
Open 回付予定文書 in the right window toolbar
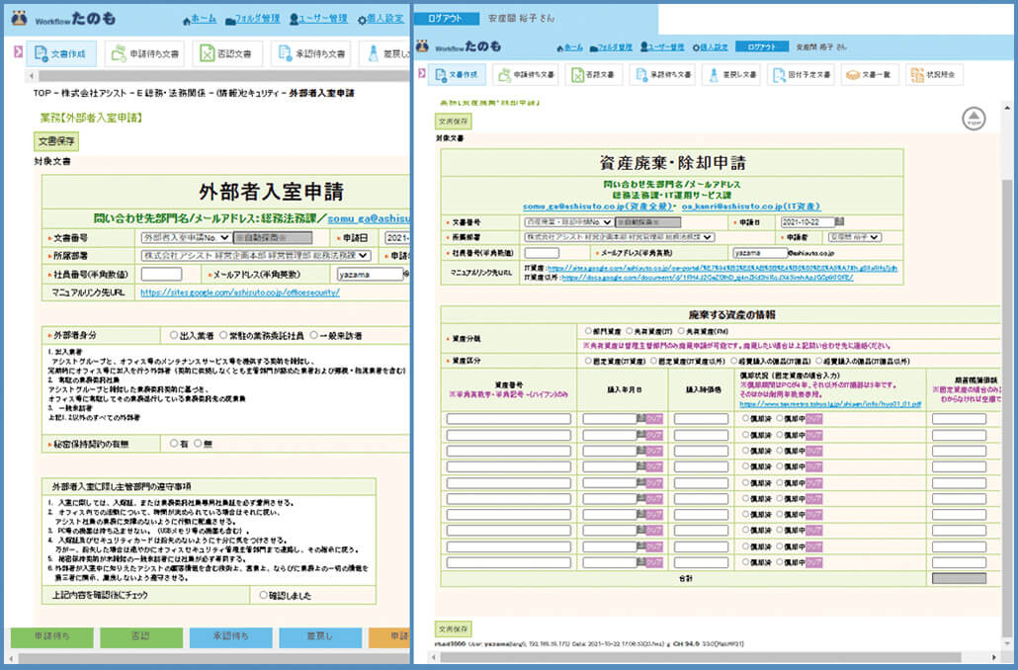pyautogui.click(x=802, y=75)
